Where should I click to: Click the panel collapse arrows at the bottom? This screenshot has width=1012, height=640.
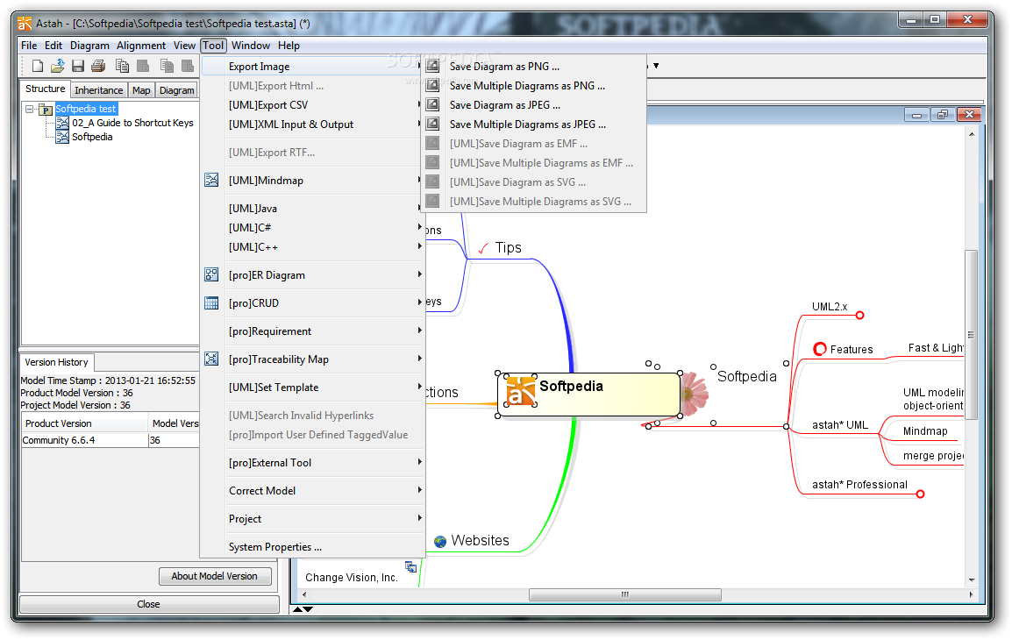click(x=303, y=608)
